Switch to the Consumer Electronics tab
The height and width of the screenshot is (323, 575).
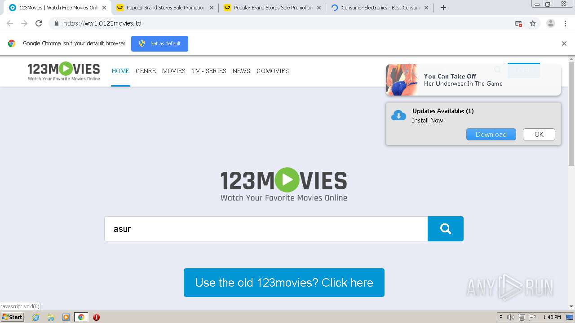click(380, 8)
